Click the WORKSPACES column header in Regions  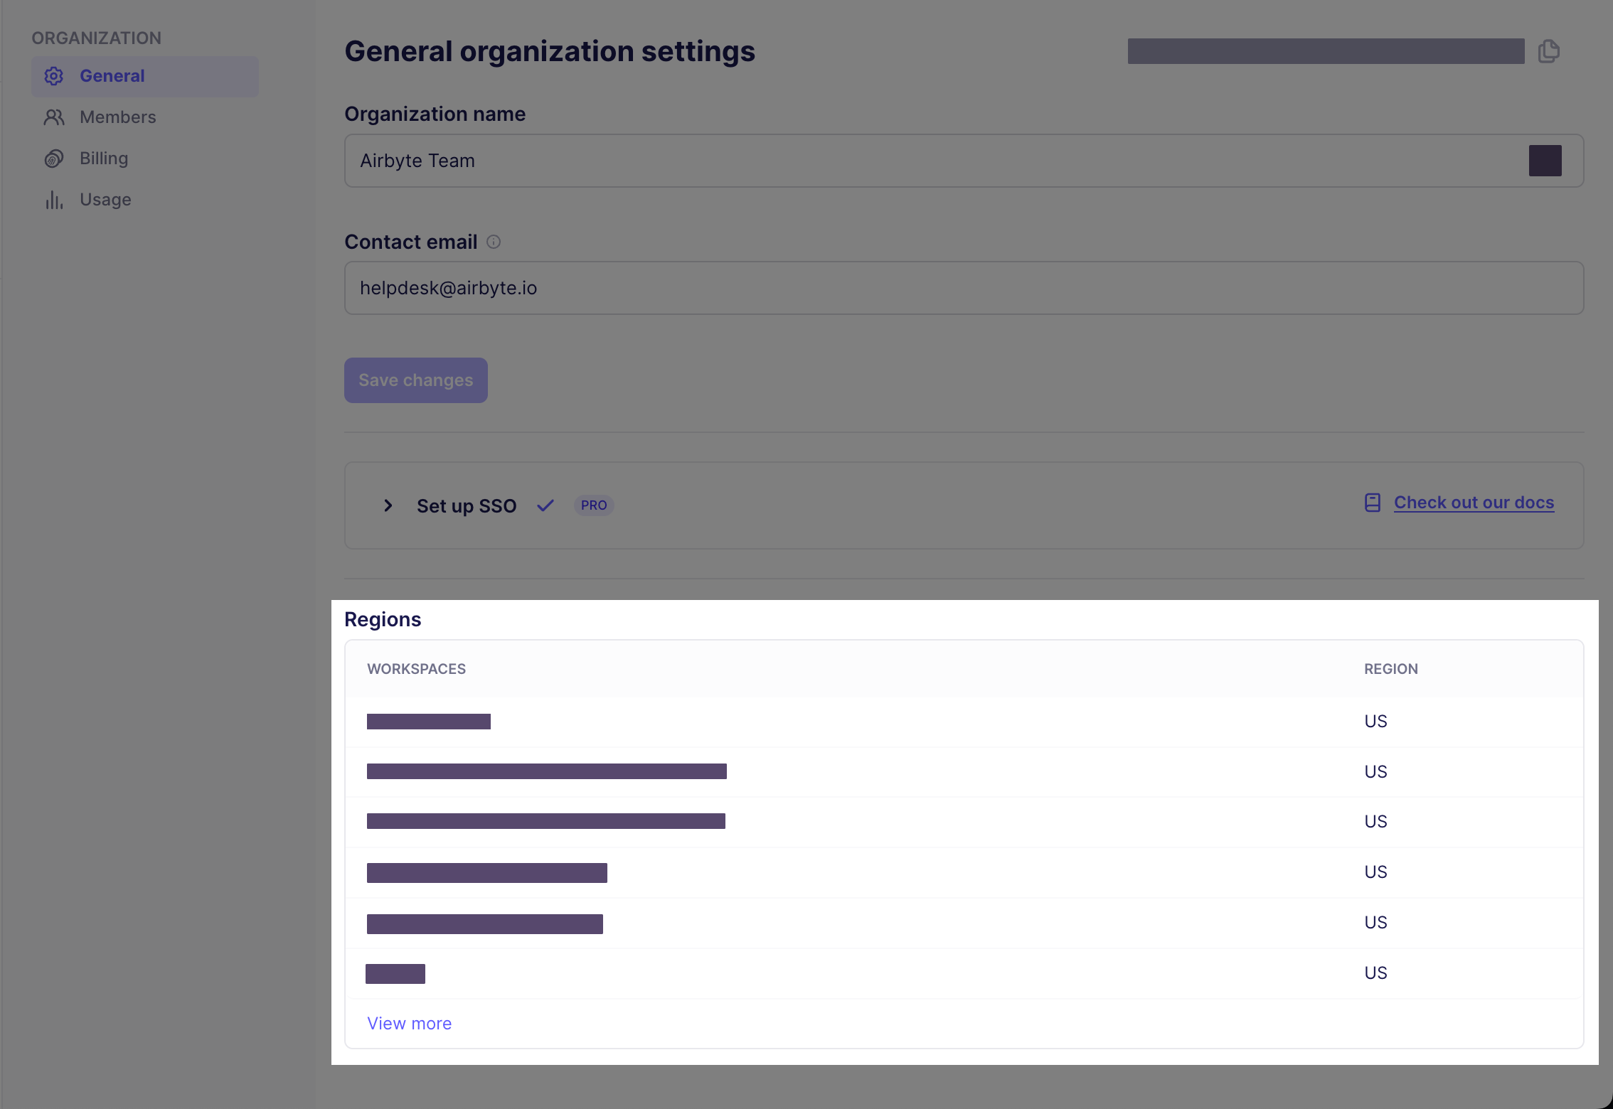point(416,668)
